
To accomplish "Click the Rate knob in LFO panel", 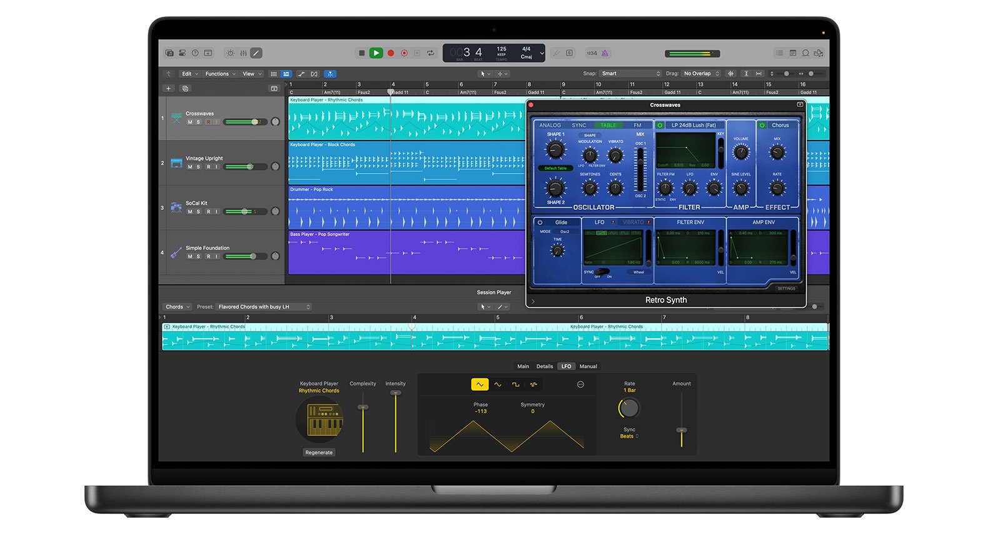I will coord(629,408).
